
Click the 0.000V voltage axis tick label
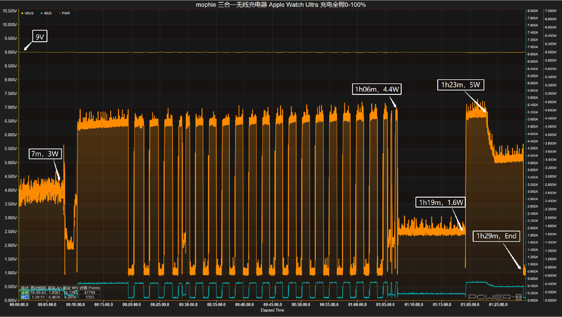click(x=11, y=300)
